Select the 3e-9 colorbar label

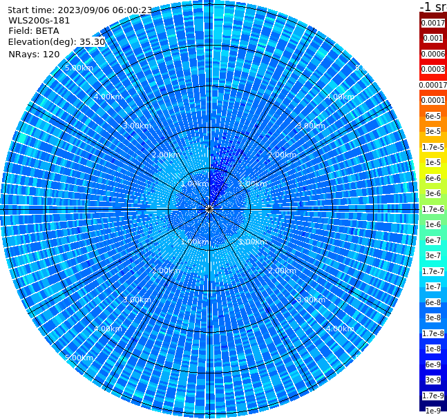coord(433,380)
